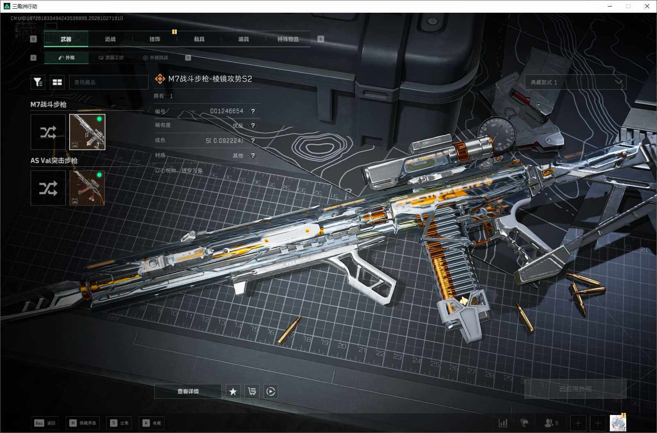Viewport: 657px width, 433px height.
Task: Add teammate in first plus slot
Action: [x=578, y=423]
